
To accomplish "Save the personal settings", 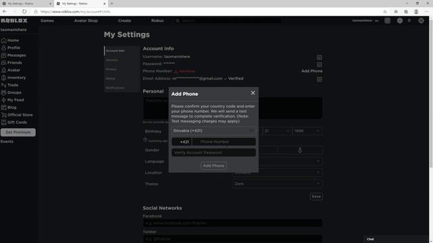I will [x=316, y=196].
